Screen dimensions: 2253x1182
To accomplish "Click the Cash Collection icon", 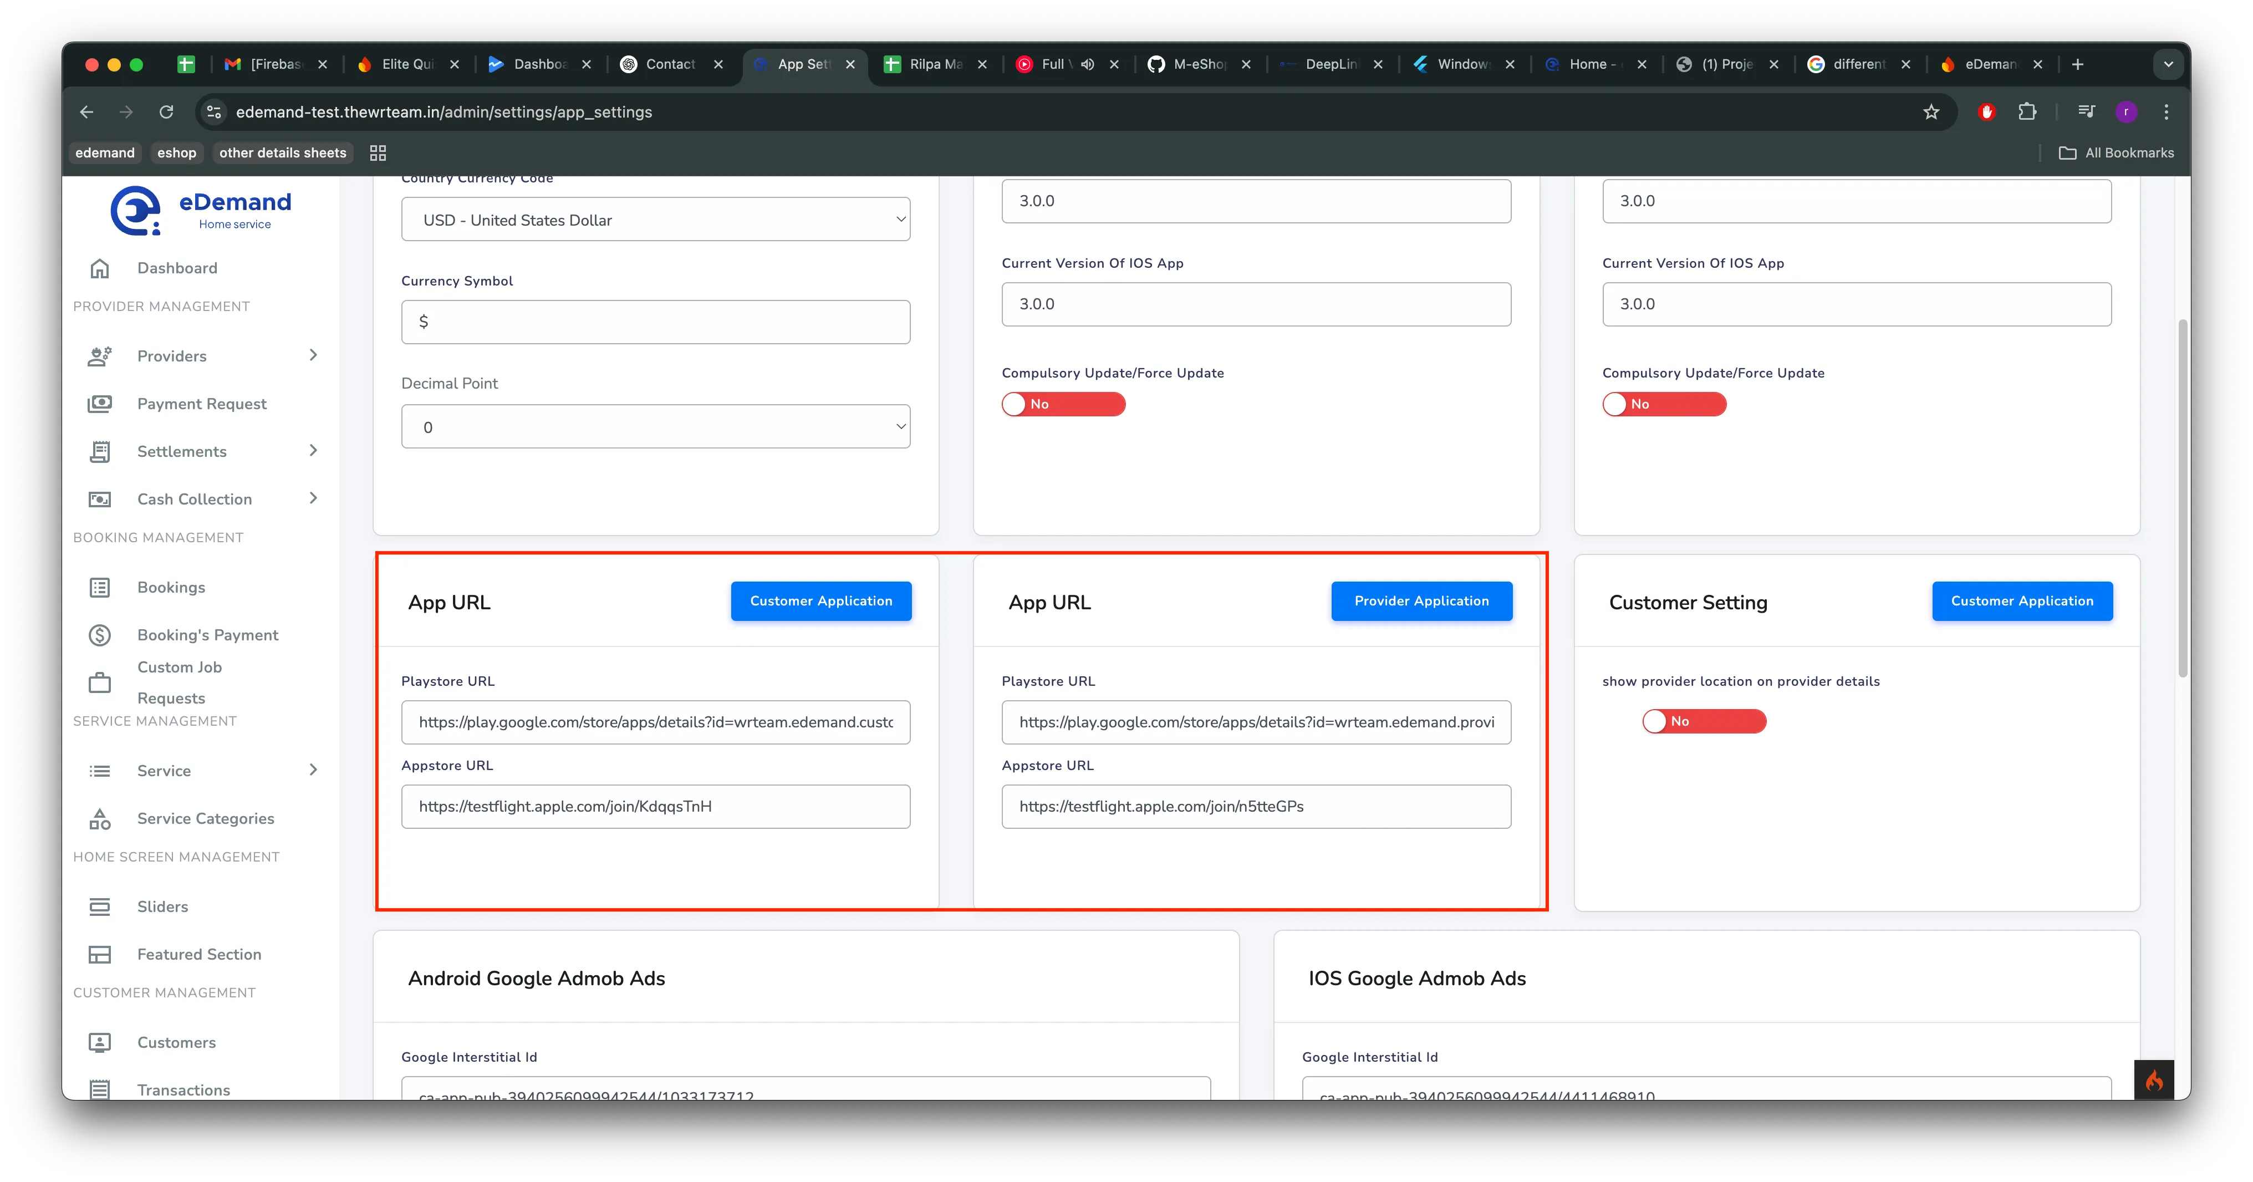I will 100,499.
